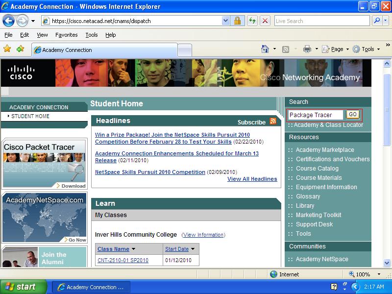The image size is (392, 294).
Task: Click the Print icon in toolbar
Action: [x=307, y=49]
